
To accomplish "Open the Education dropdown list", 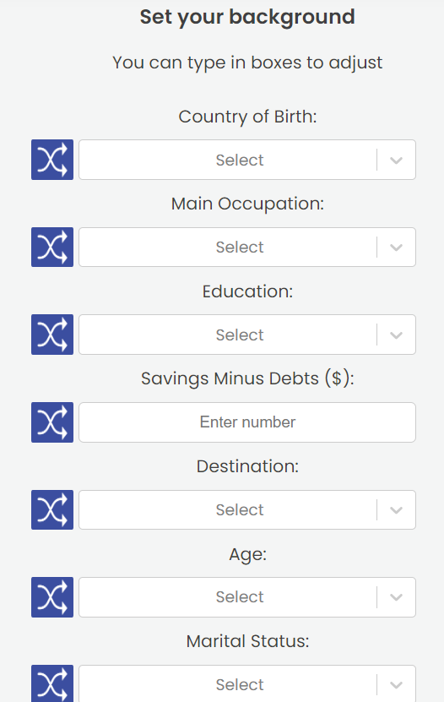I will [247, 335].
